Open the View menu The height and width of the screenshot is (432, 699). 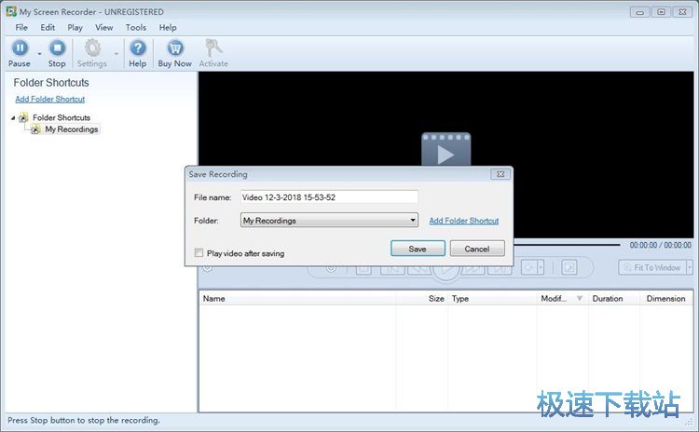[103, 27]
